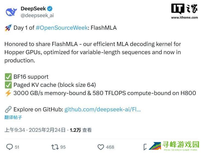Click the partially hidden bookmark icon

pos(145,147)
